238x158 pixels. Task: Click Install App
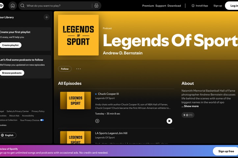click(x=200, y=6)
